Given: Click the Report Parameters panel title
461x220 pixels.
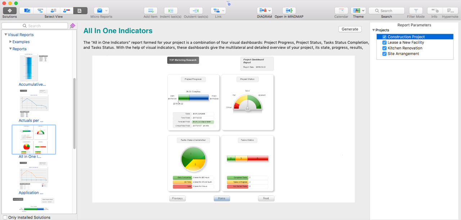Looking at the screenshot, I should click(x=414, y=25).
